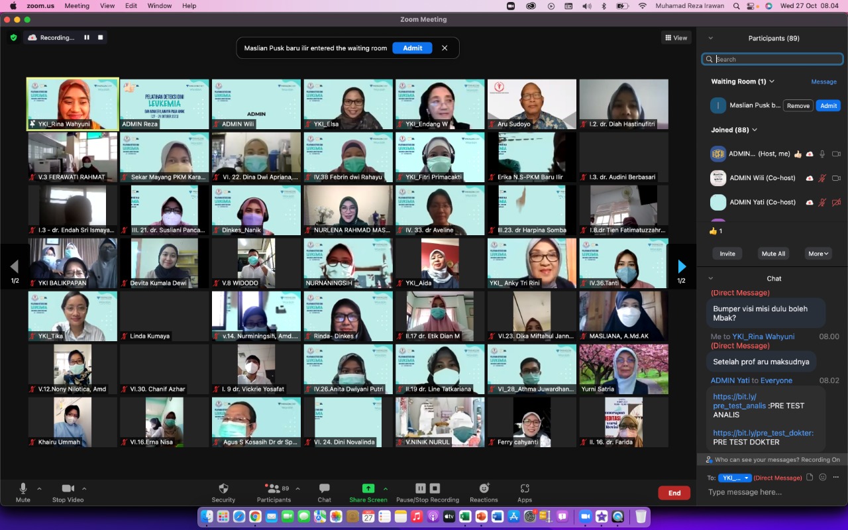Viewport: 848px width, 530px height.
Task: Click the emoji smiley icon in chat
Action: 823,477
